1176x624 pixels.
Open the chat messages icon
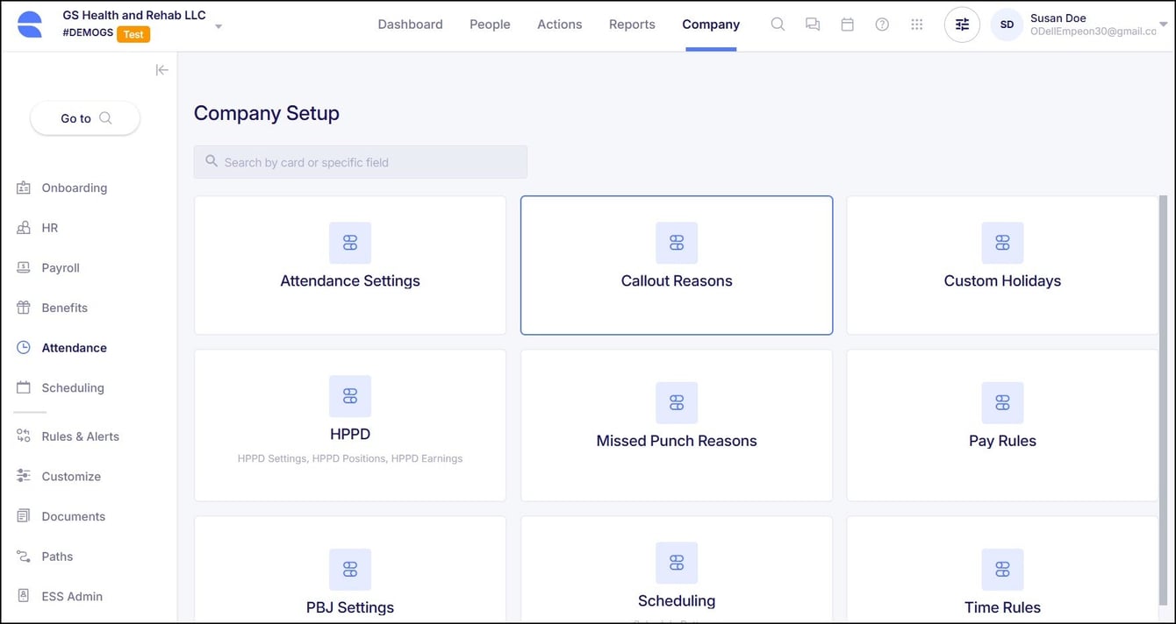813,25
